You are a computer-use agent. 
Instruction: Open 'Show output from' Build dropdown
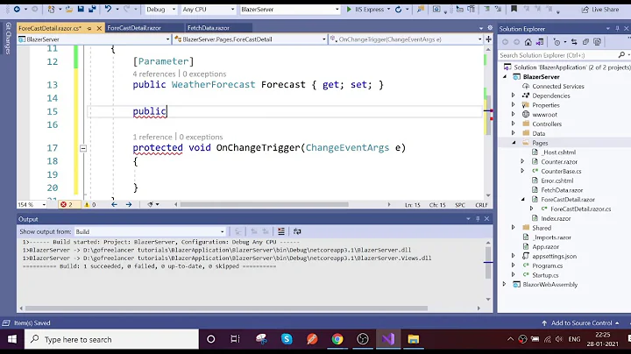(x=149, y=231)
